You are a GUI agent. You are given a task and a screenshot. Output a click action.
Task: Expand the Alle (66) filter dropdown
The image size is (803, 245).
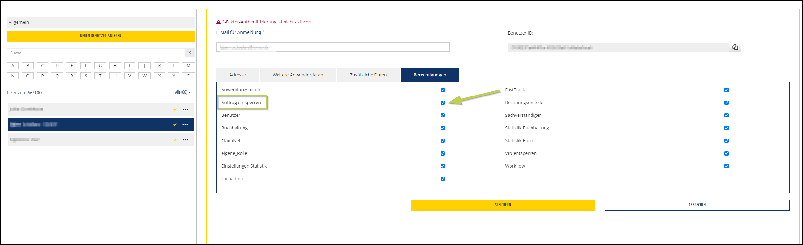[183, 92]
